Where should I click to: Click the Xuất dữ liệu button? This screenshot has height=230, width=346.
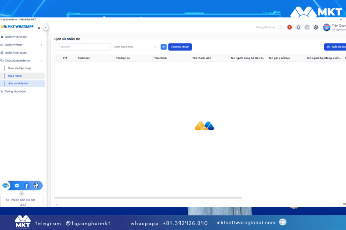point(335,47)
